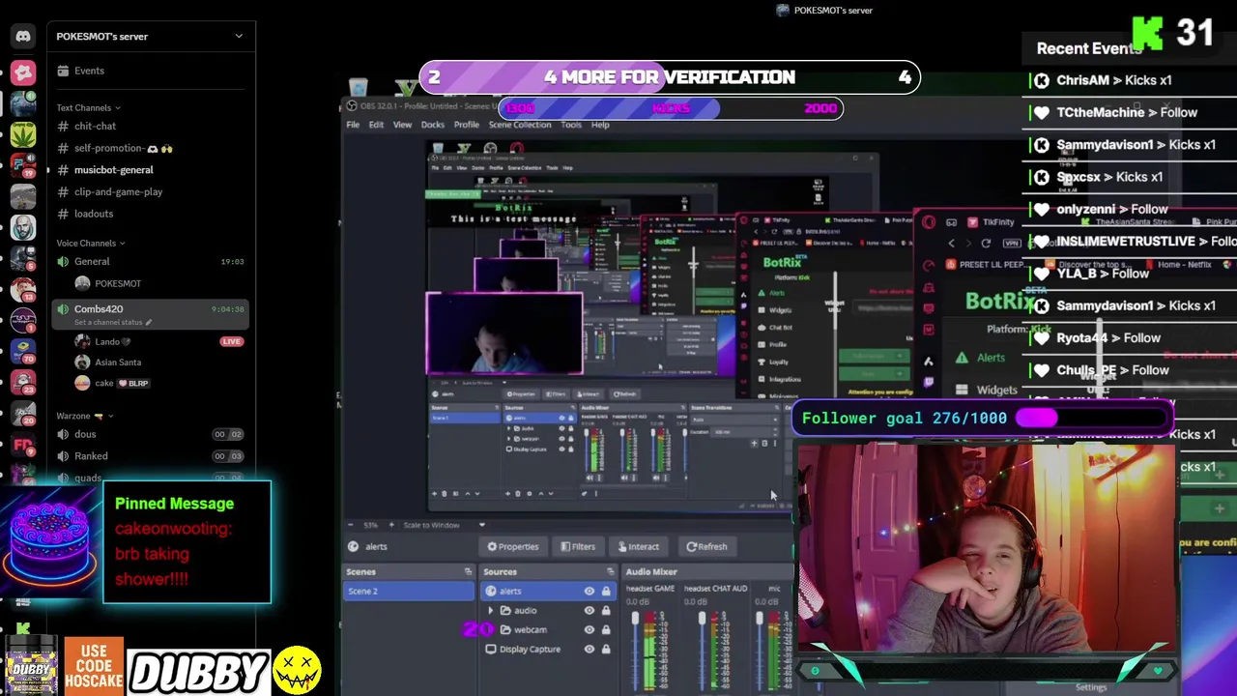This screenshot has width=1237, height=696.
Task: Click POKESMOT user avatar in General
Action: point(82,283)
